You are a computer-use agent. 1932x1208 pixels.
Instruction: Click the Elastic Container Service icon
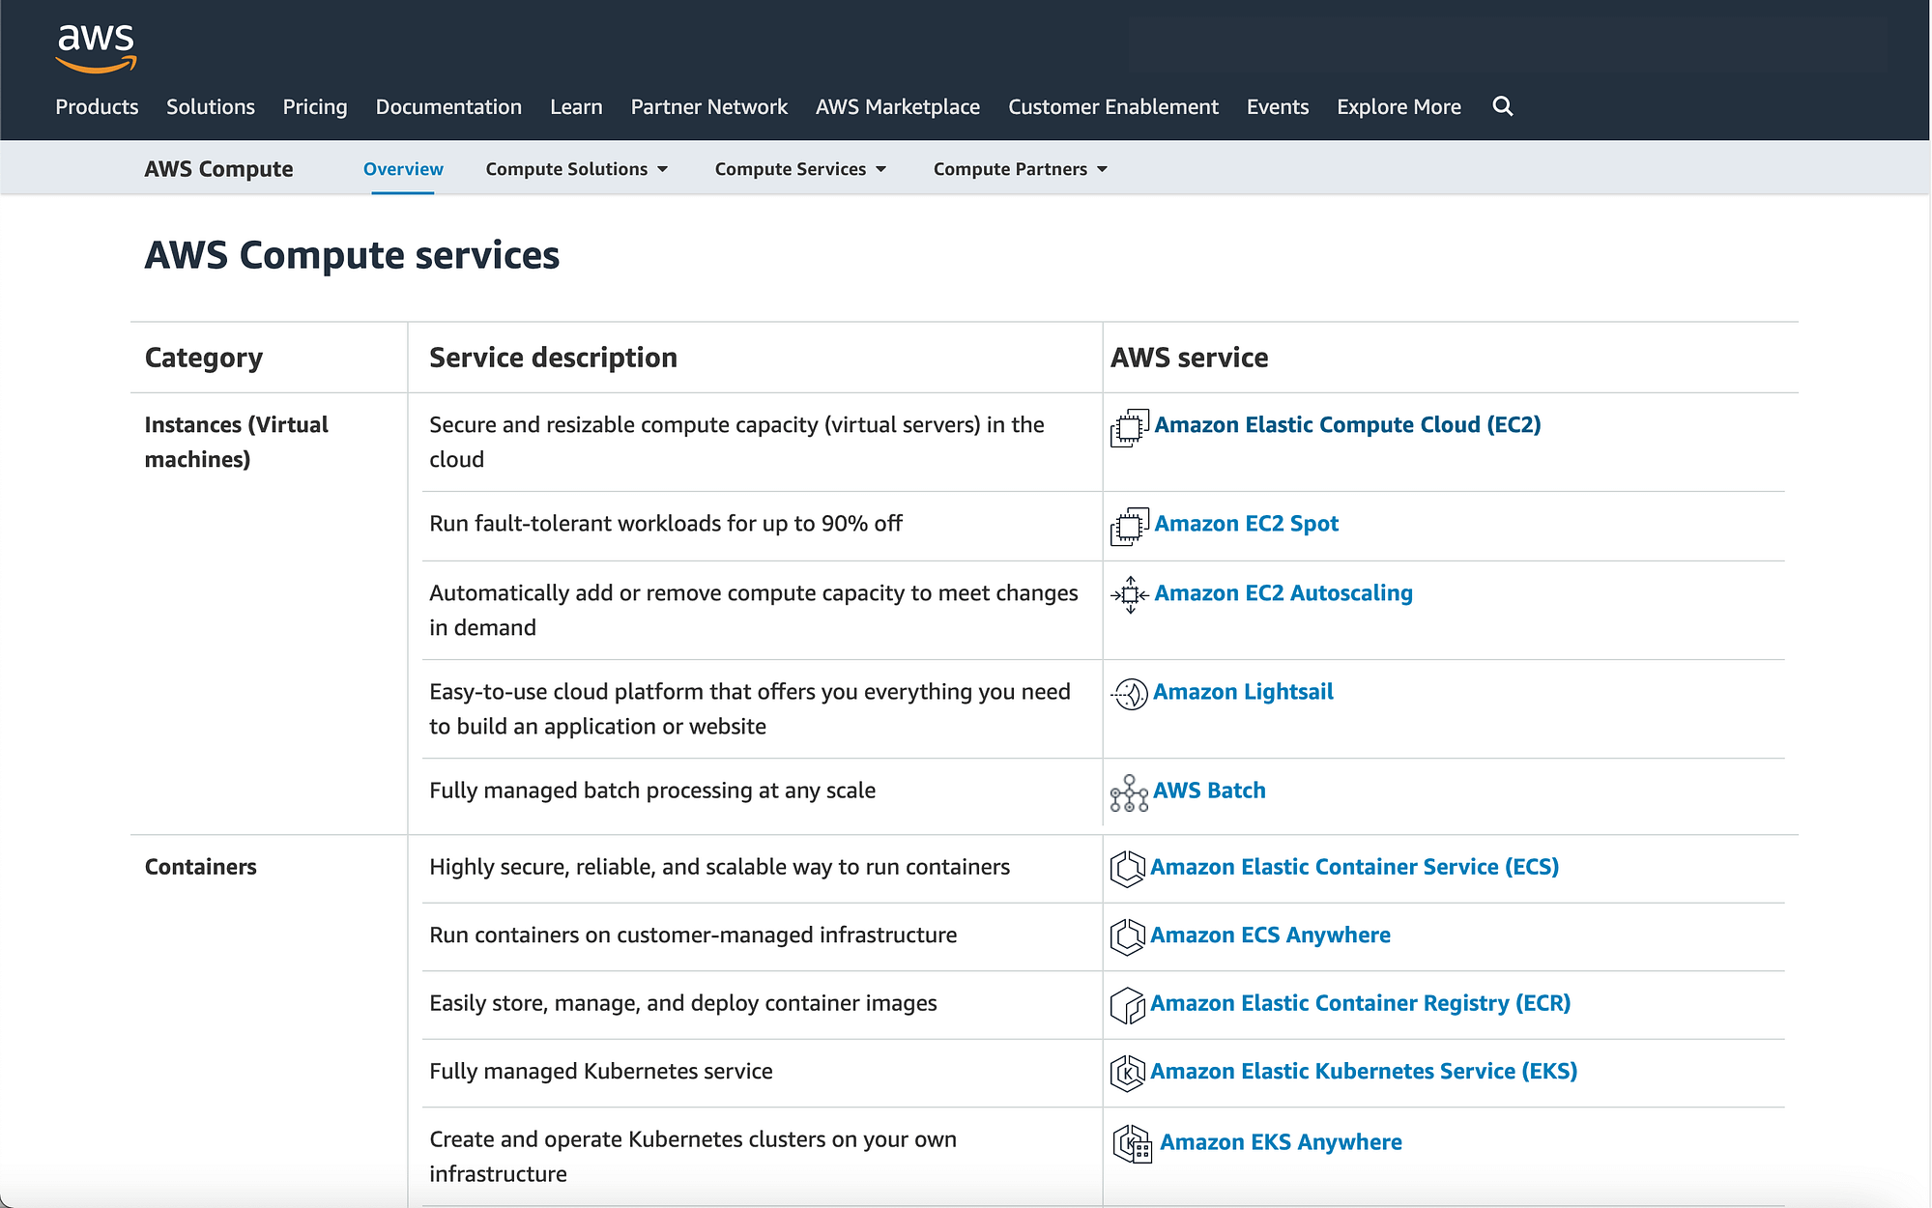point(1127,869)
